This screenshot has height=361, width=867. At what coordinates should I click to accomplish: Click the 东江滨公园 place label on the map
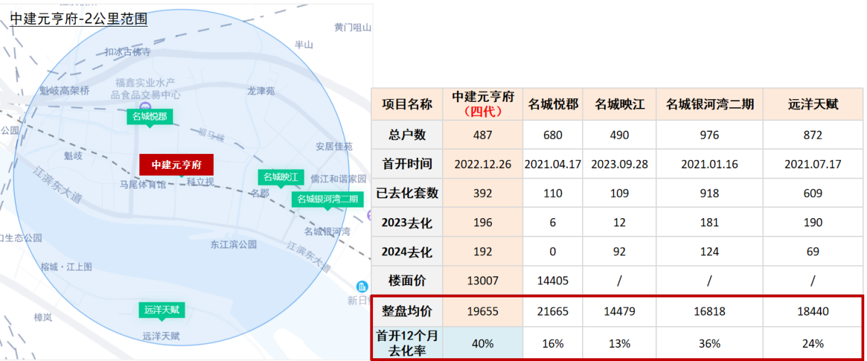pos(234,244)
